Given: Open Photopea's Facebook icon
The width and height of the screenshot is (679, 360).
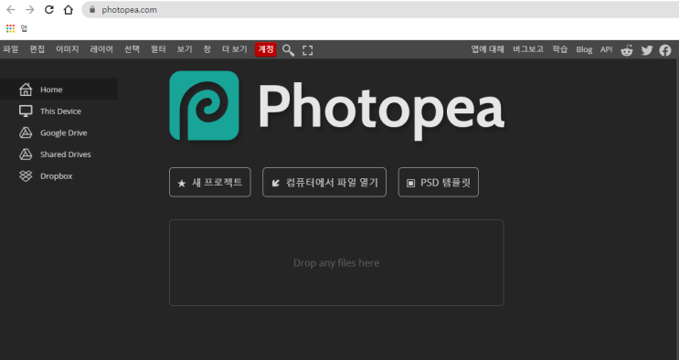Looking at the screenshot, I should (665, 50).
